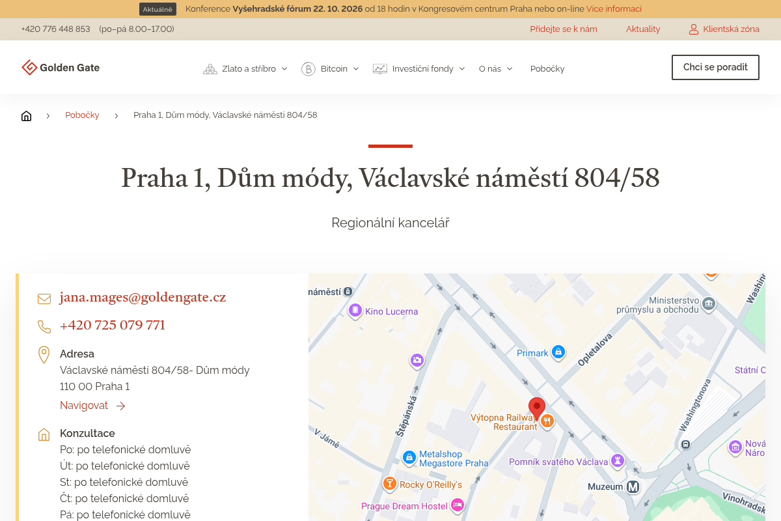Click the Bitcoin coin icon

pos(308,69)
